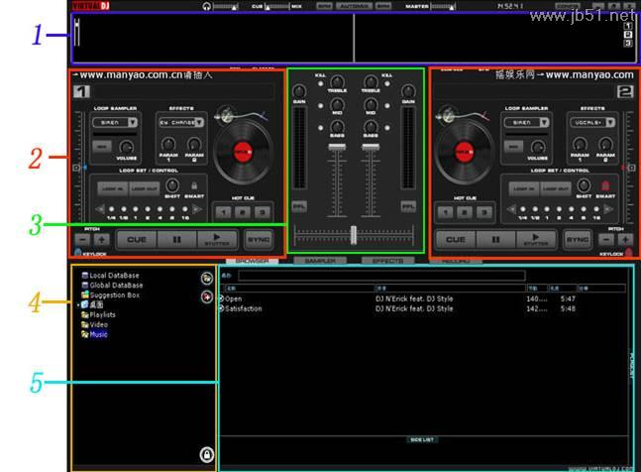Image resolution: width=641 pixels, height=472 pixels.
Task: Open the loop sampler SIREN dropdown on deck 2
Action: (x=544, y=122)
